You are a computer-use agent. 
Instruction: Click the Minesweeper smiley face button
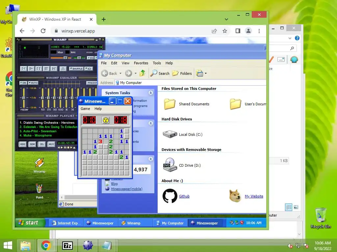[x=106, y=120]
